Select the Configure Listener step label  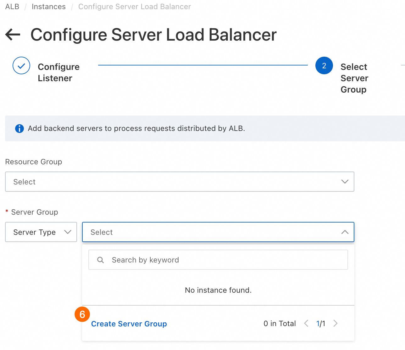[x=58, y=72]
